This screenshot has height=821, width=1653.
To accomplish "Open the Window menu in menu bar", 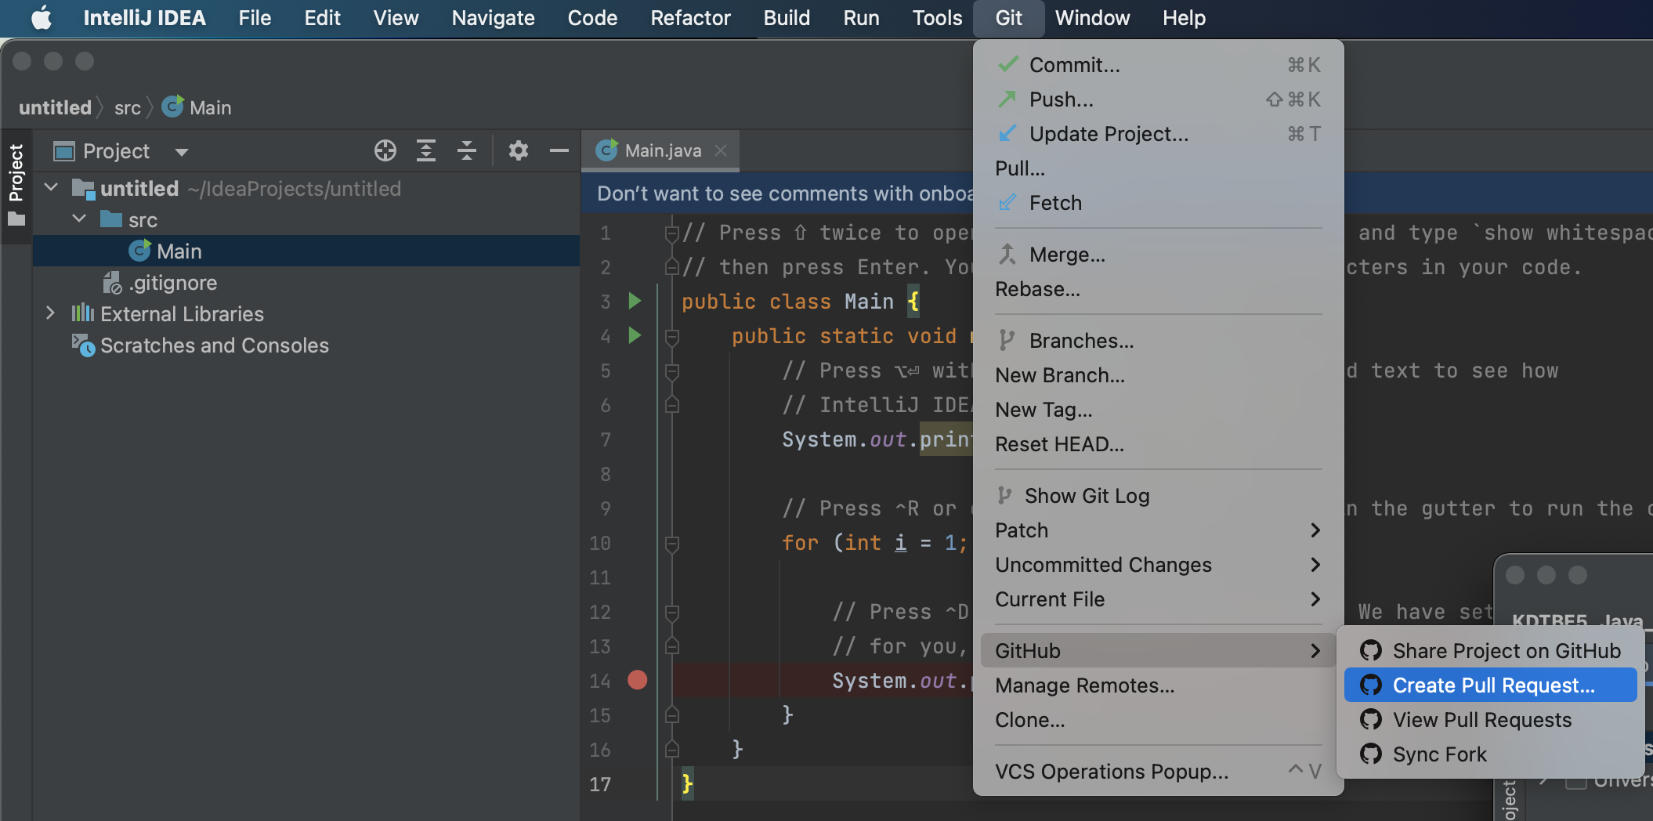I will click(x=1092, y=18).
